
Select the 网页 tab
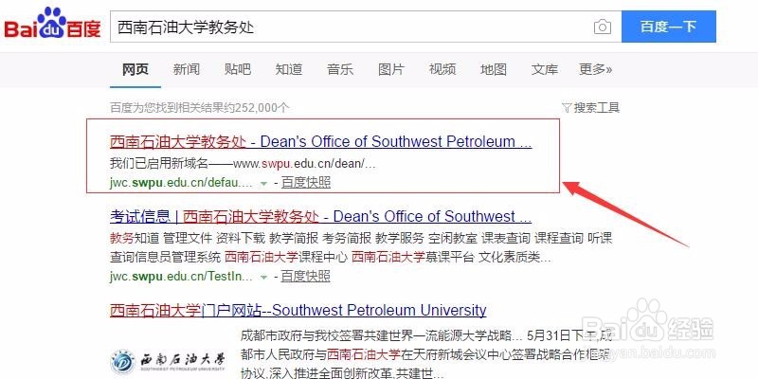pos(135,69)
